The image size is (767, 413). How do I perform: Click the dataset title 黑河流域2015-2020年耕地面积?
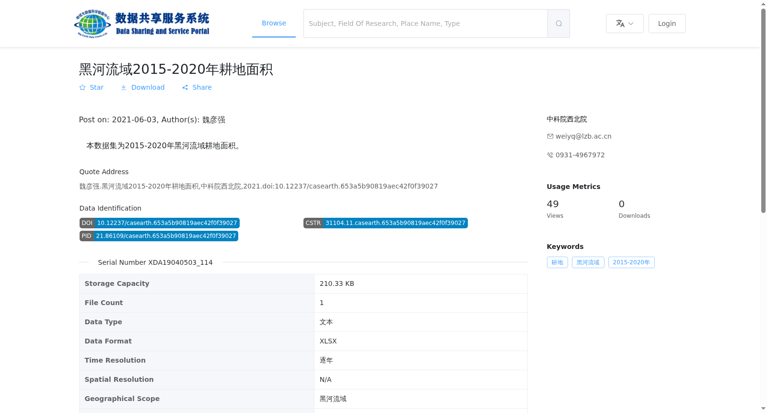176,70
